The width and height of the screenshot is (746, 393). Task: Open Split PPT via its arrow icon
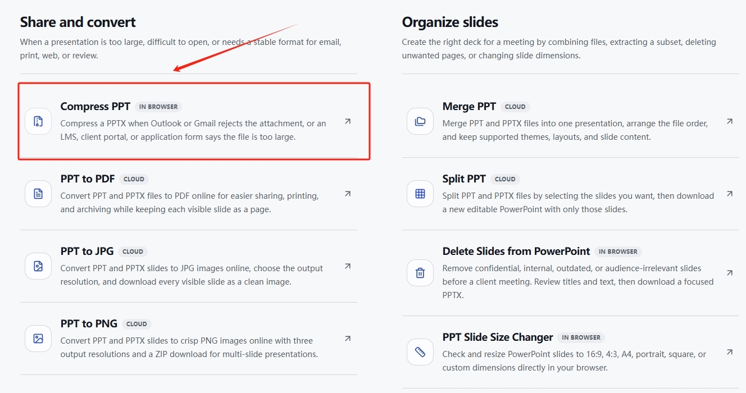730,194
